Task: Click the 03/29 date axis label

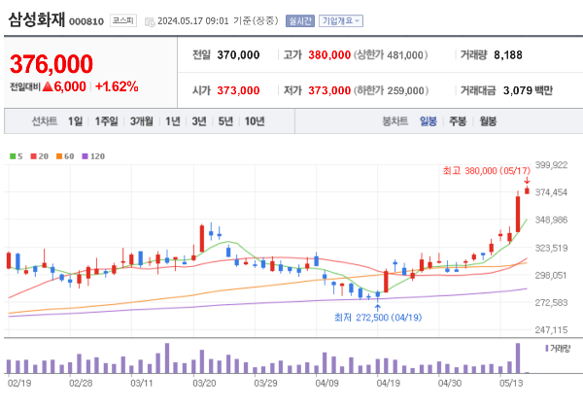Action: [265, 383]
